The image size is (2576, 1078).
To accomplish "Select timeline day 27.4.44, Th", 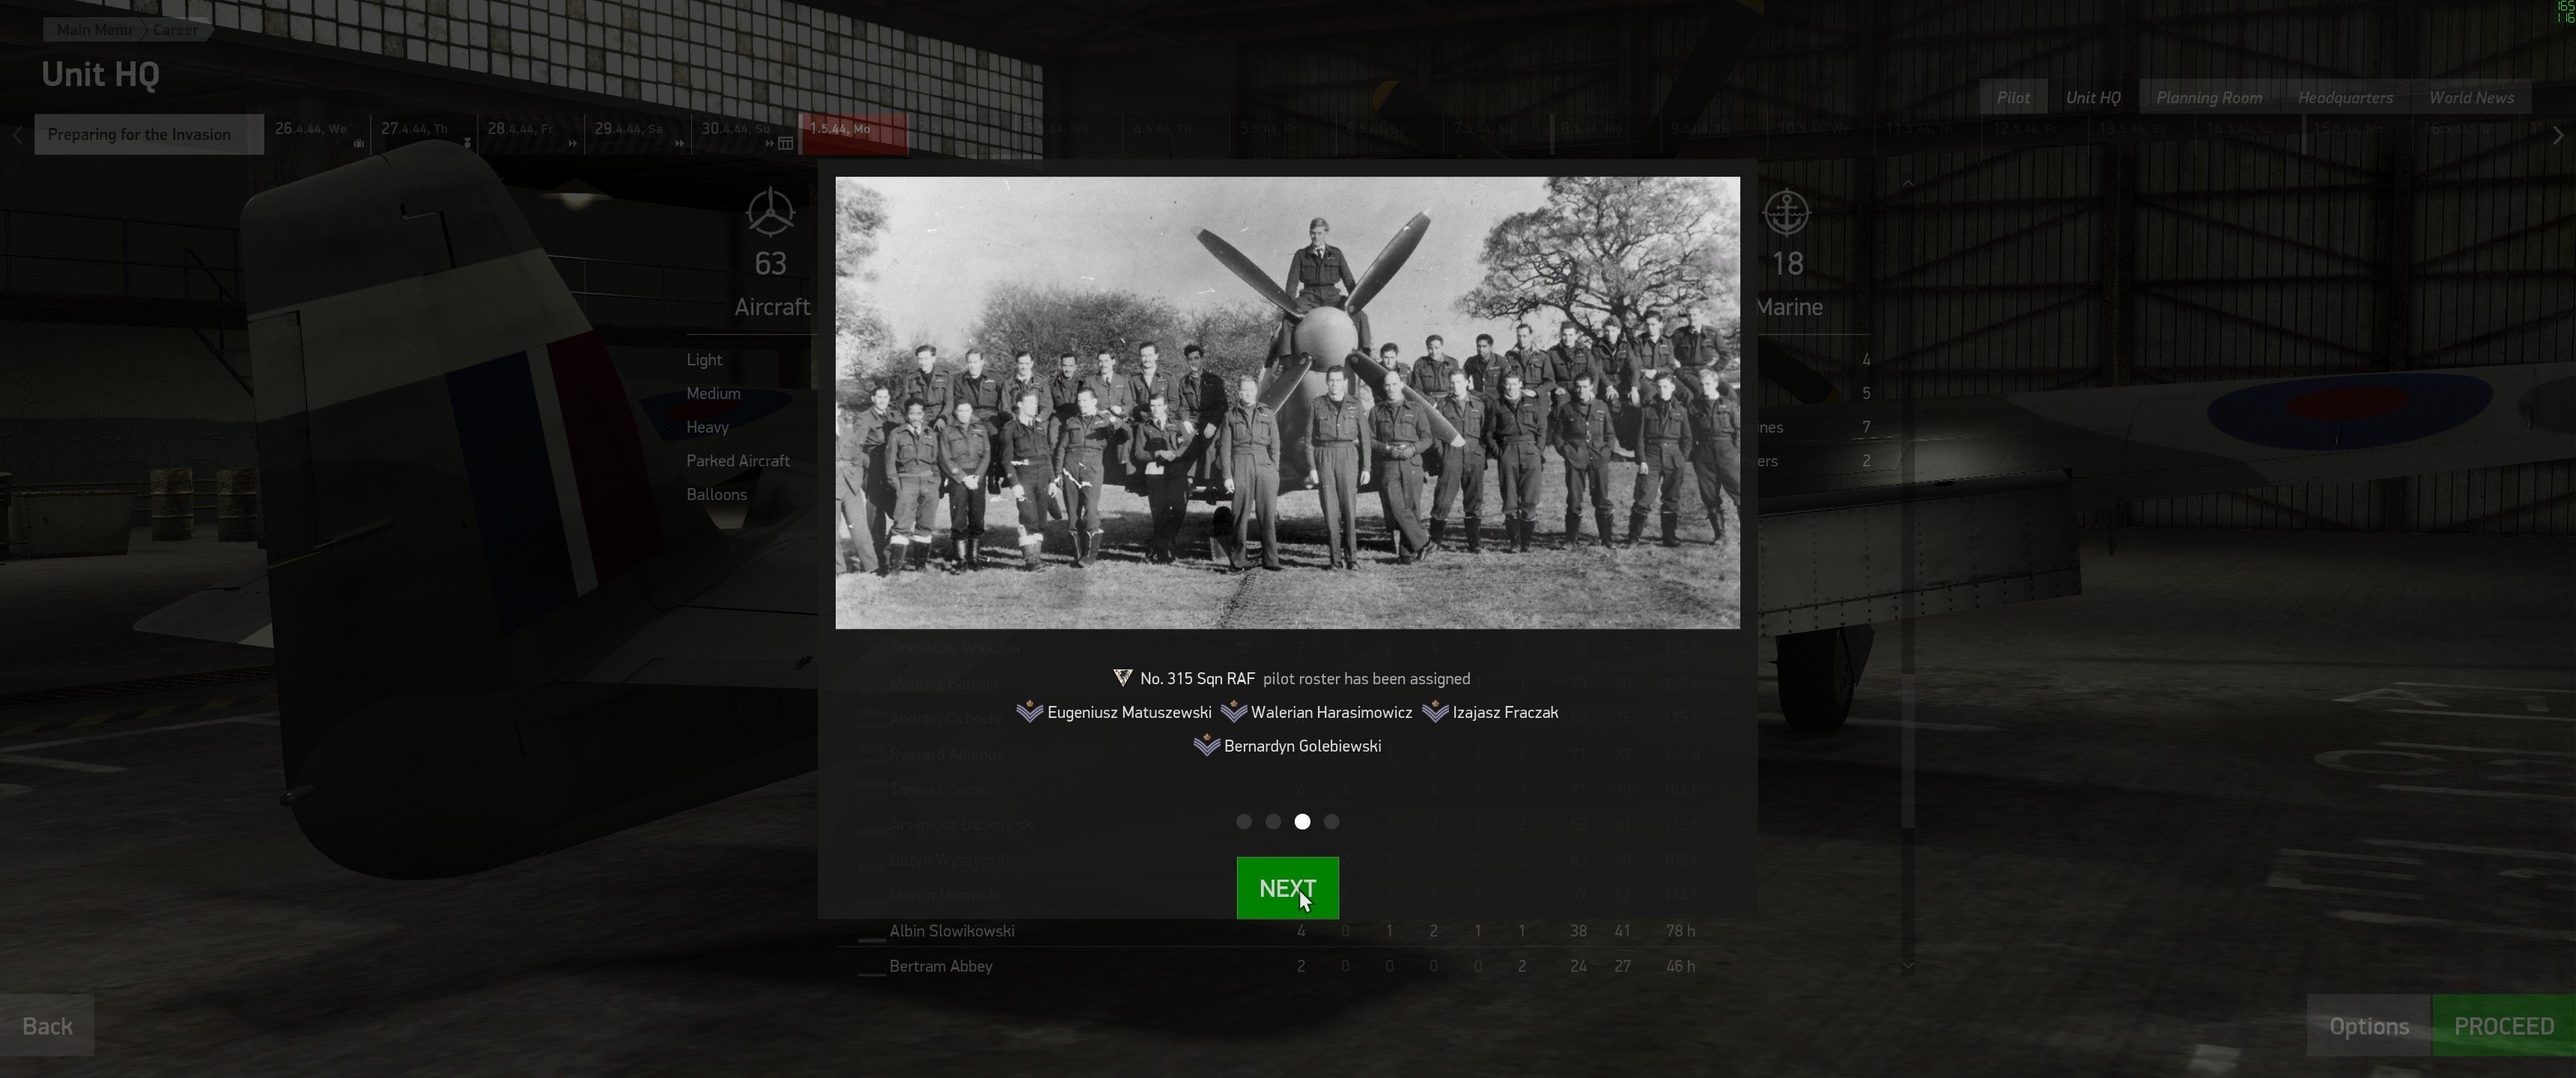I will click(x=424, y=134).
